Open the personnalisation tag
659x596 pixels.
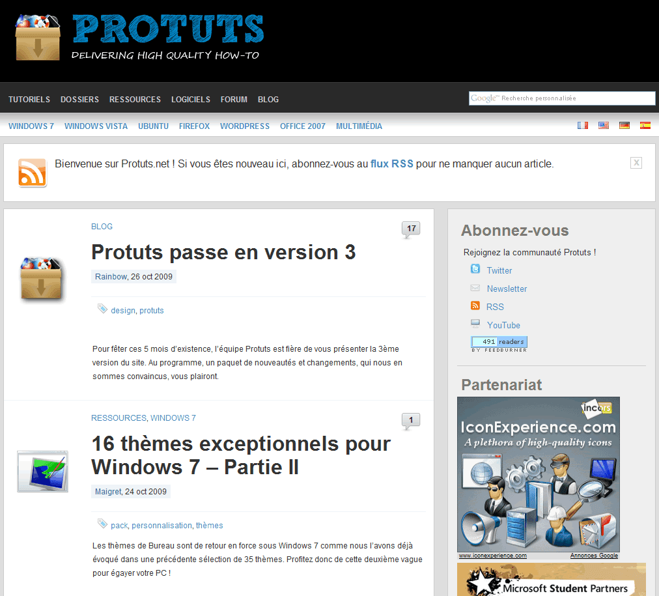pos(161,526)
